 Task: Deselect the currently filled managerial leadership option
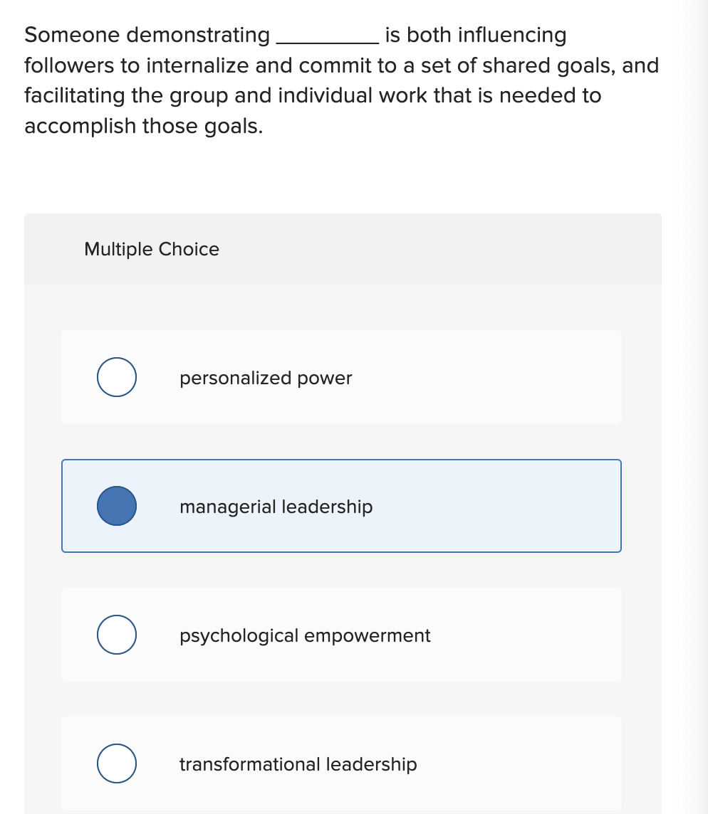(x=116, y=506)
